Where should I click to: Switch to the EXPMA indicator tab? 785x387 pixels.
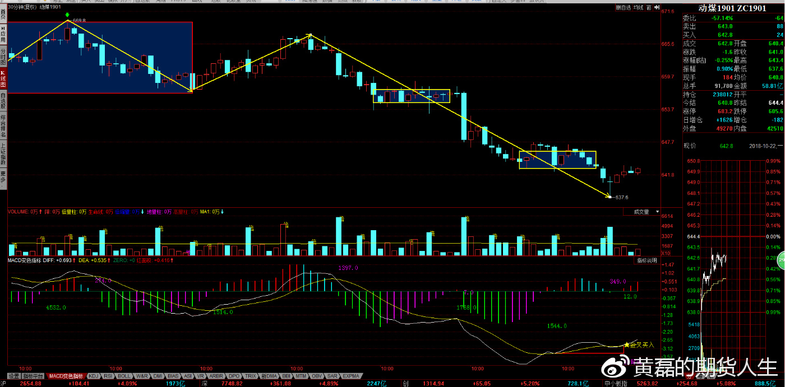pyautogui.click(x=352, y=376)
